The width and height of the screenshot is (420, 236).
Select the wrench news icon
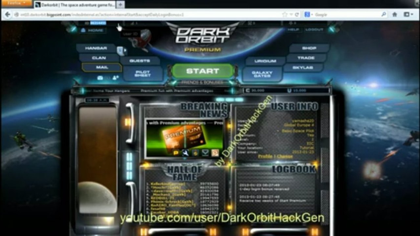coord(186,152)
